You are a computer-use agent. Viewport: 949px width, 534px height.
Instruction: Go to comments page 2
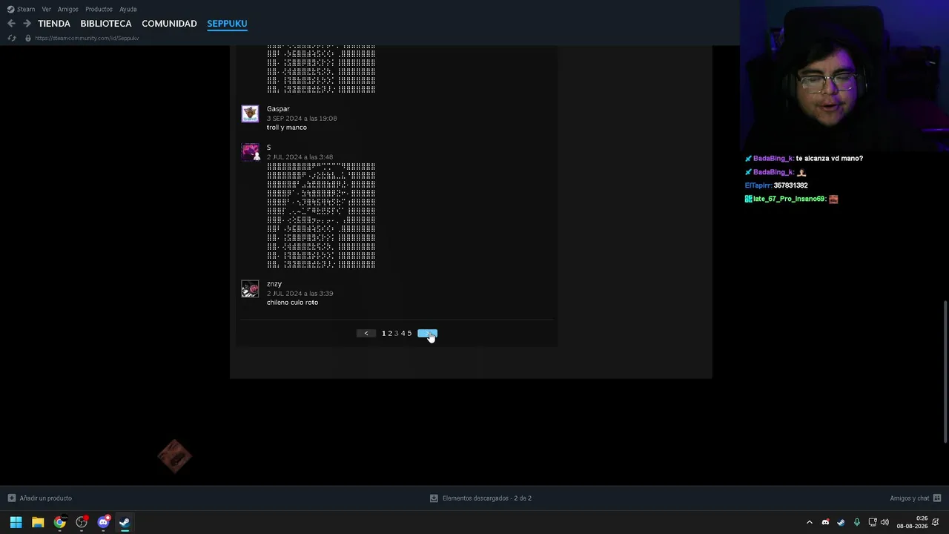(390, 334)
